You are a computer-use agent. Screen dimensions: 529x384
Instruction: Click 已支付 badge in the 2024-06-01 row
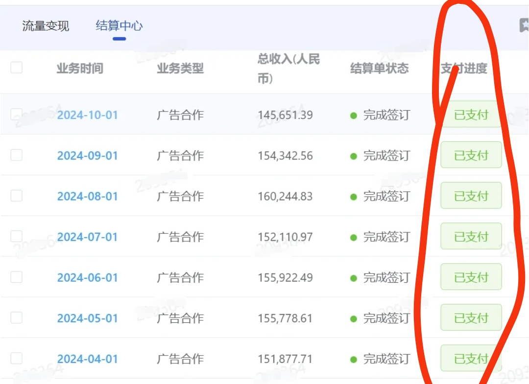click(471, 277)
